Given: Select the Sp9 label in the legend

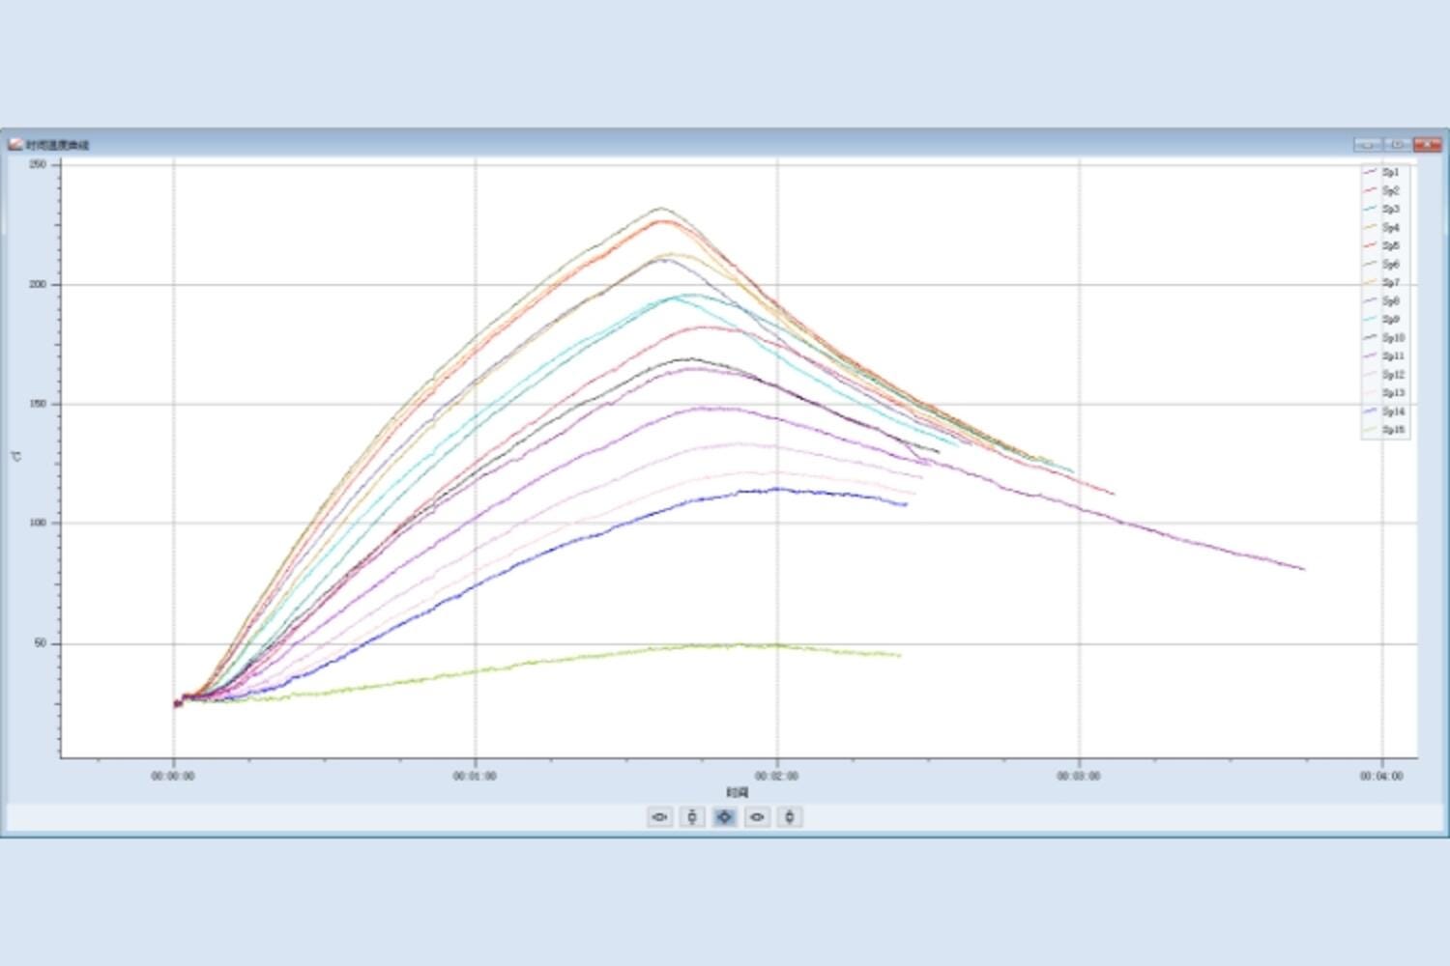Looking at the screenshot, I should coord(1391,320).
